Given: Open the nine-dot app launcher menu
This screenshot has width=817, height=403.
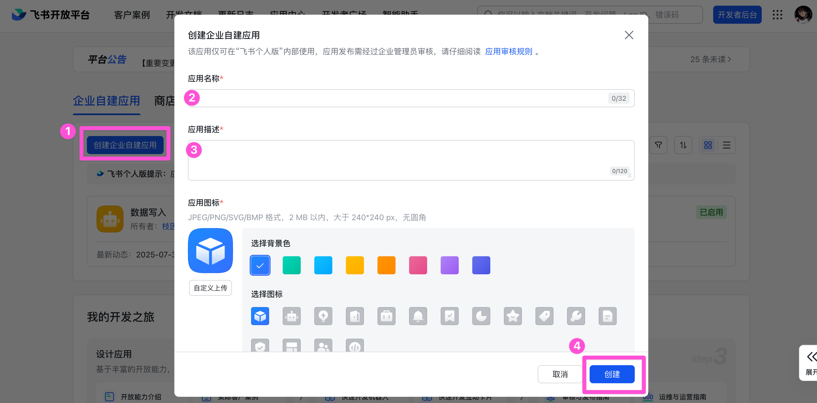Looking at the screenshot, I should tap(777, 15).
